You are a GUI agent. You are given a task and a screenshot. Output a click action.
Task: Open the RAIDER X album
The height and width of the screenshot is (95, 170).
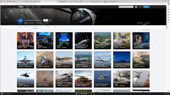click(141, 60)
